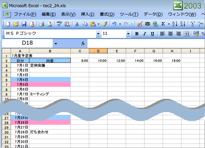Open the Research tool icon
This screenshot has height=148, width=205.
click(x=67, y=24)
